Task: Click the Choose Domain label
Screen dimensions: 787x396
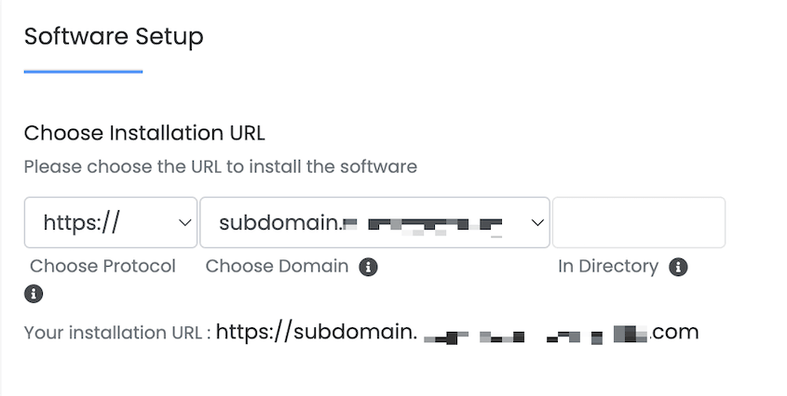Action: coord(277,267)
